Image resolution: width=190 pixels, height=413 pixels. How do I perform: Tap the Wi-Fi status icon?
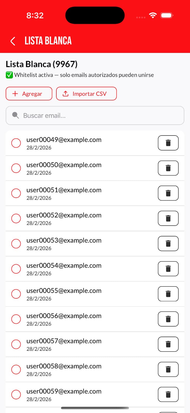coord(153,15)
